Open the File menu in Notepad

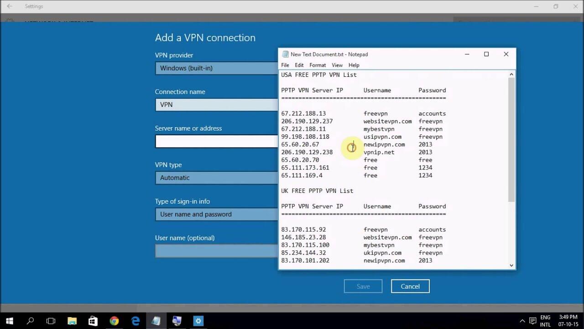tap(285, 65)
